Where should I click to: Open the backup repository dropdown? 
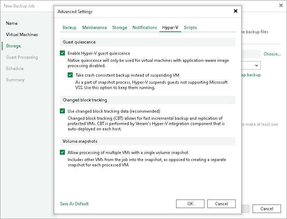(x=256, y=65)
